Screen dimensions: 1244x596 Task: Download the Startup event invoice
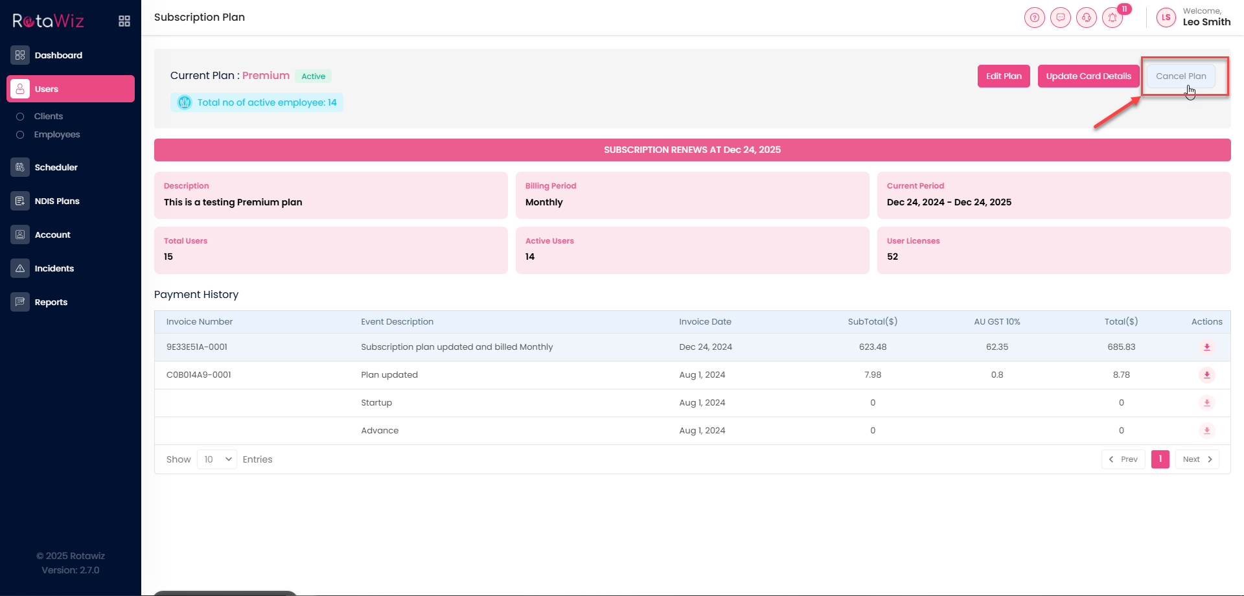pyautogui.click(x=1206, y=403)
